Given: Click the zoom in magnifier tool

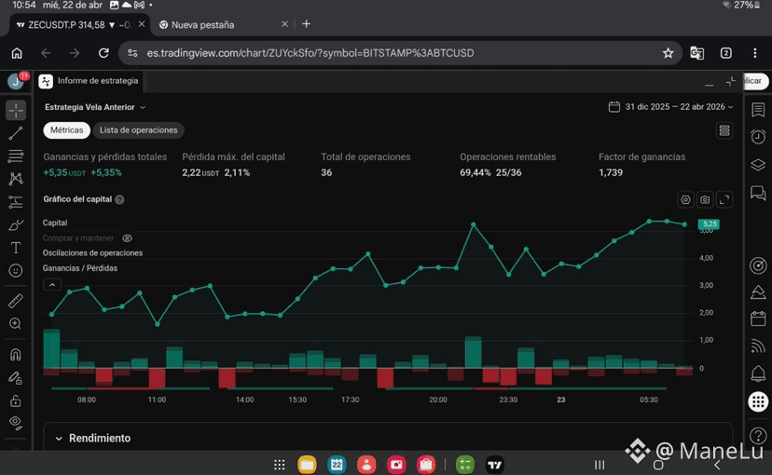Looking at the screenshot, I should 15,323.
